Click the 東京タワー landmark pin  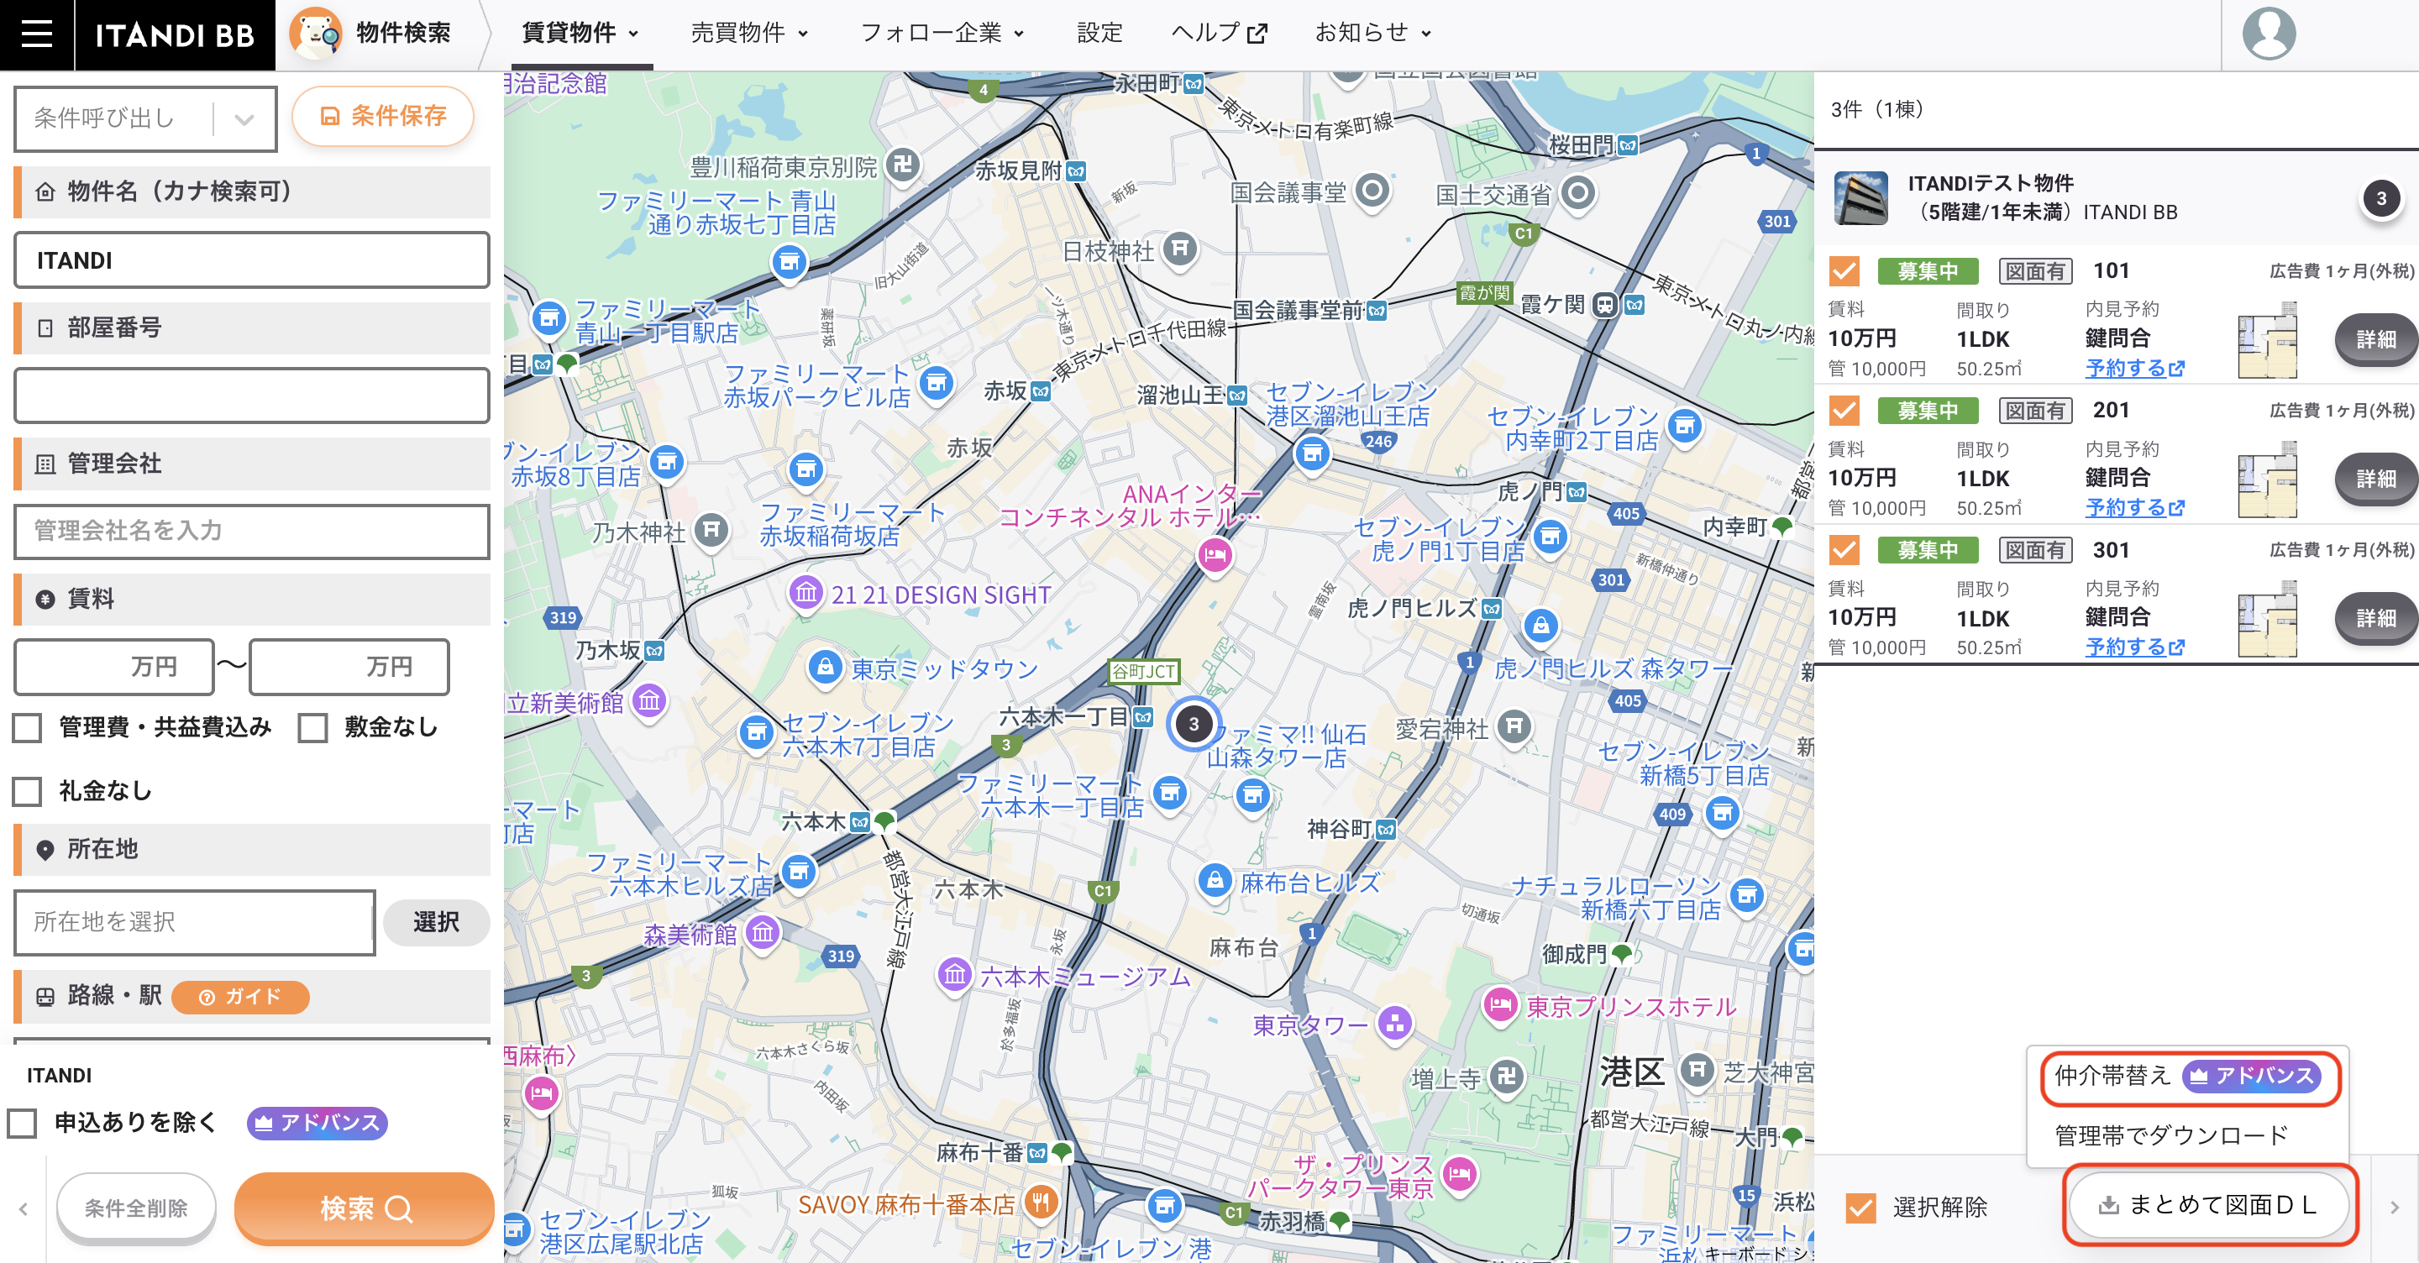coord(1394,1024)
